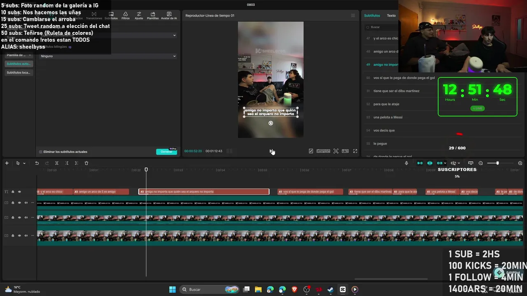Select the 'amigo un arco de 5 es amigo' clip
The image size is (527, 296).
(101, 192)
